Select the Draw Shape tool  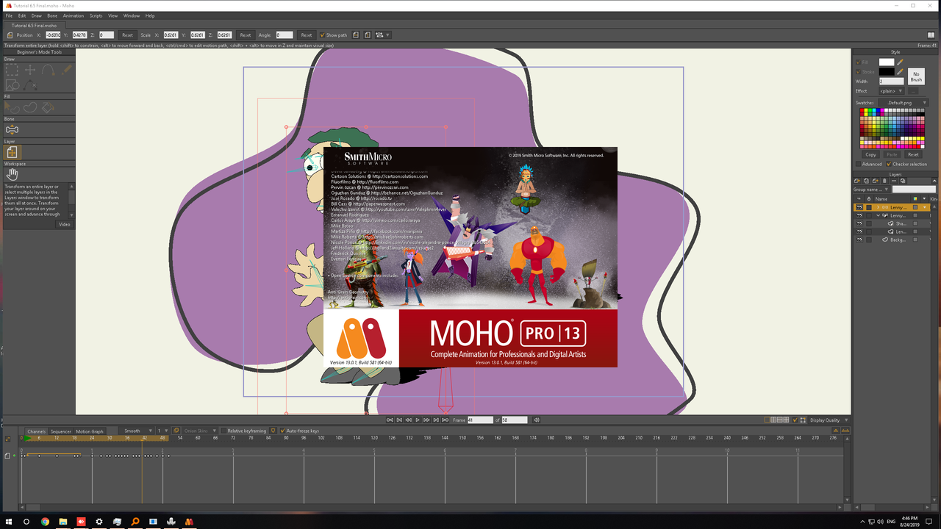tap(12, 86)
